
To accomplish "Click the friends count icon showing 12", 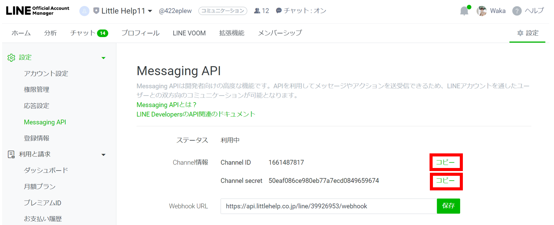I will click(257, 11).
